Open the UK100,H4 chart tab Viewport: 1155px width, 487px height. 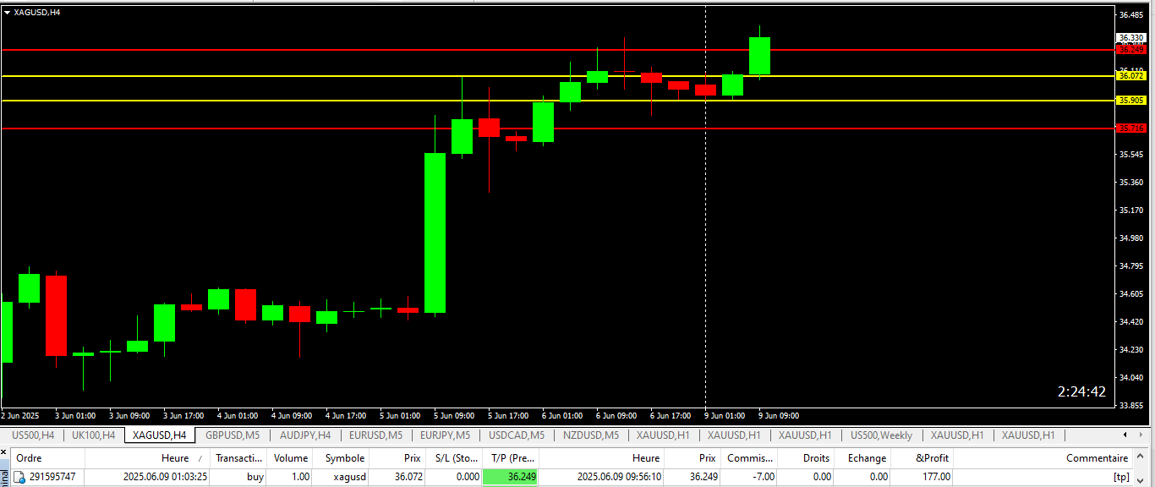tap(93, 435)
